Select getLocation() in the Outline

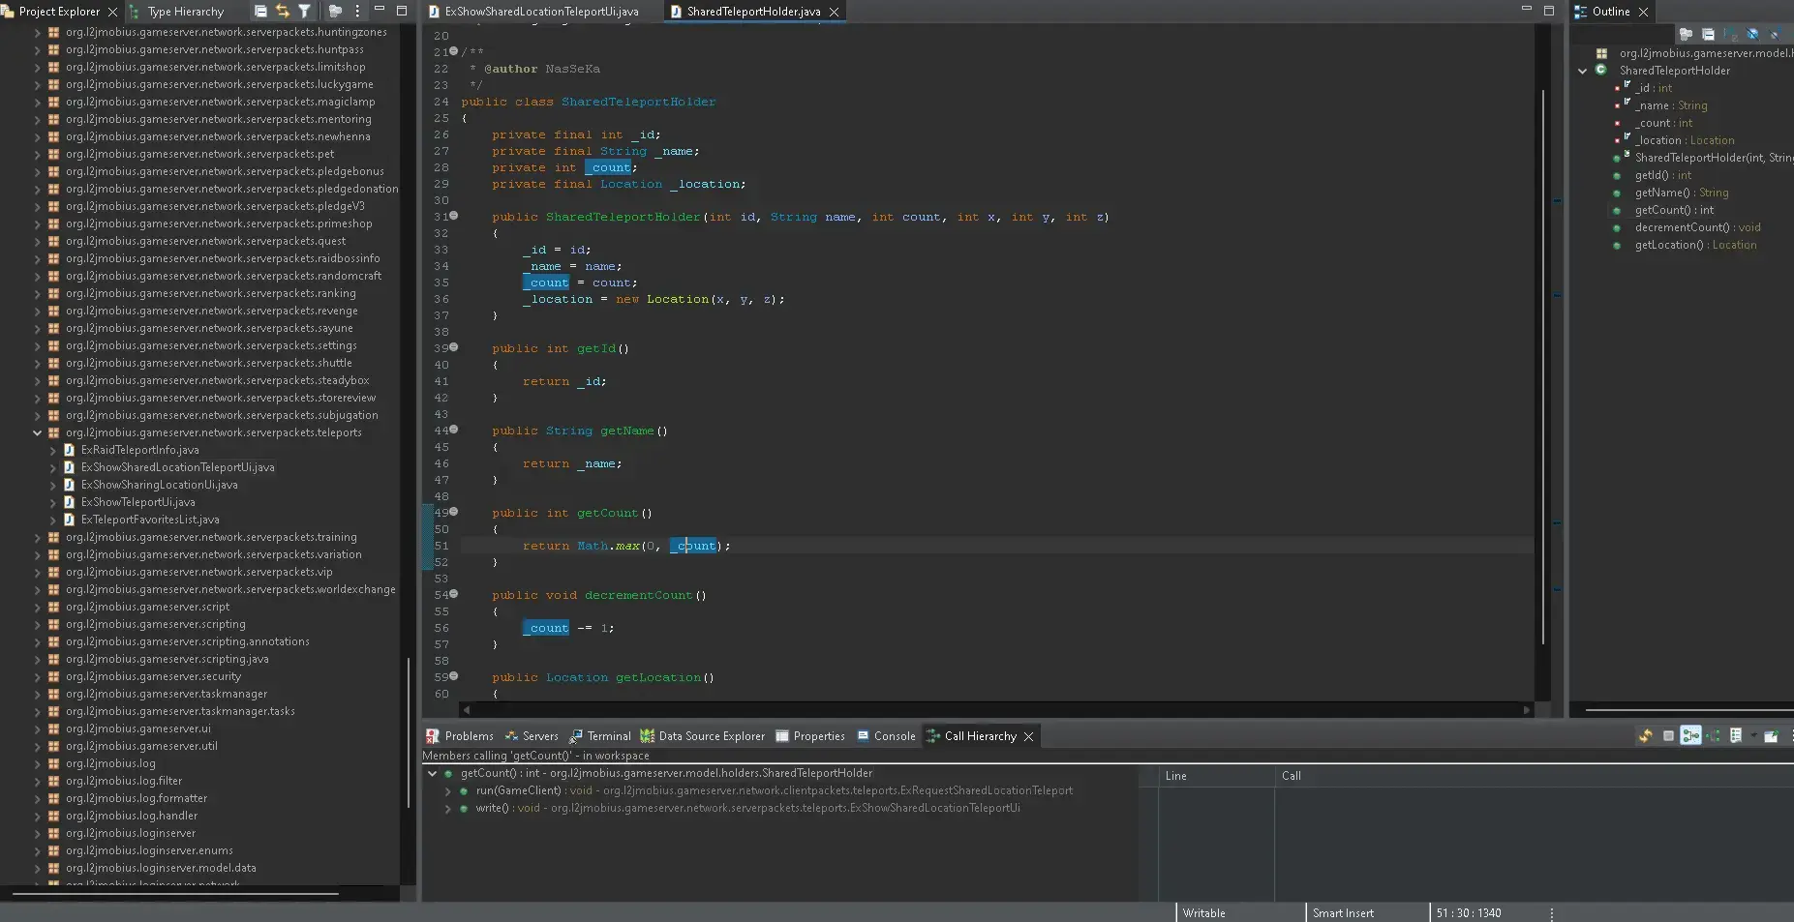1695,245
